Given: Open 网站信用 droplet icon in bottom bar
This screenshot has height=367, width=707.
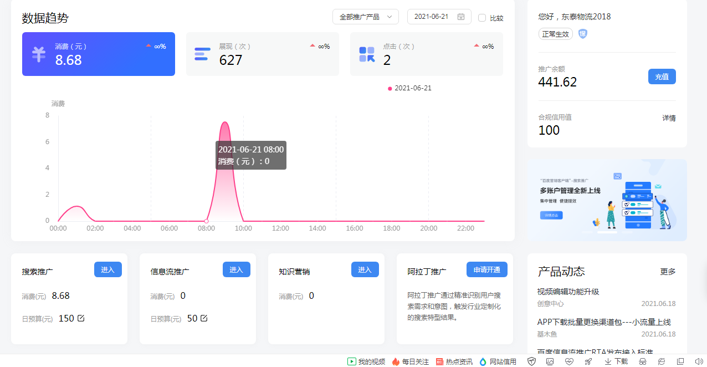Looking at the screenshot, I should (x=483, y=361).
